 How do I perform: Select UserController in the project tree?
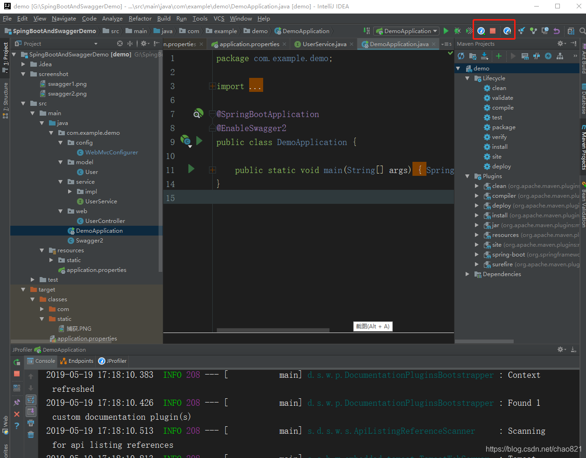click(x=105, y=221)
